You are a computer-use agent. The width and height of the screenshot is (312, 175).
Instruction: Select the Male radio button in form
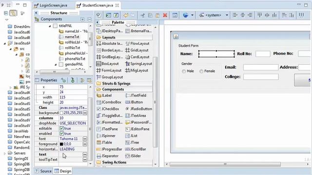[x=184, y=71]
